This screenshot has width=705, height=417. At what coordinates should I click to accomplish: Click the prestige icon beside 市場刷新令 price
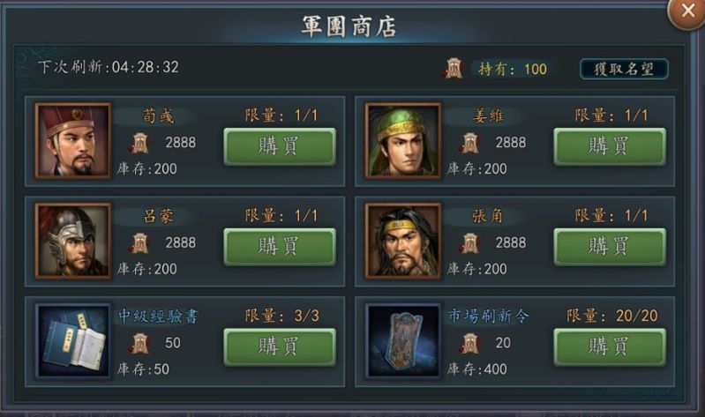coord(469,343)
